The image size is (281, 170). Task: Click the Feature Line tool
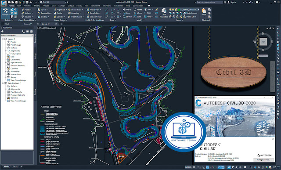45,13
